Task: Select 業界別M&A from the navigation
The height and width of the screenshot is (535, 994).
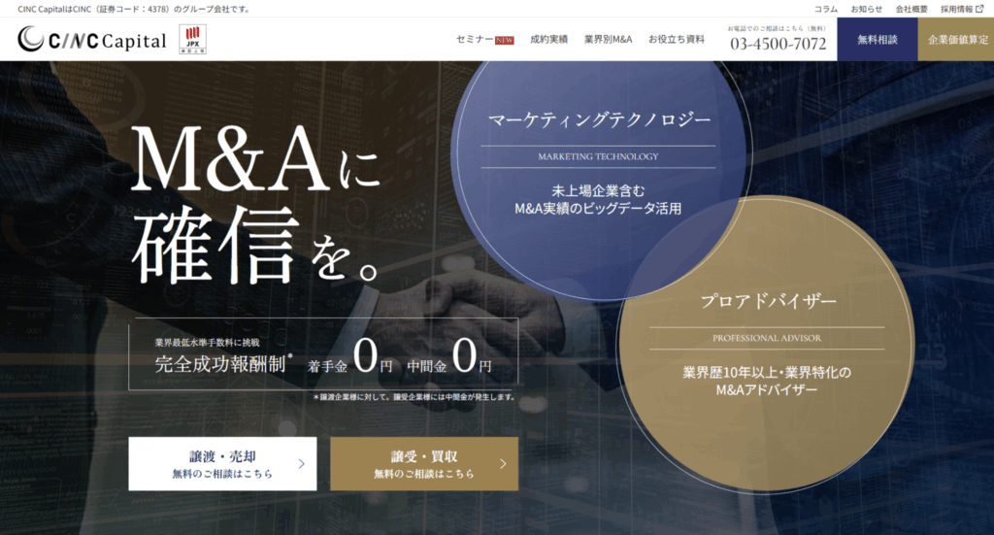Action: (x=608, y=40)
